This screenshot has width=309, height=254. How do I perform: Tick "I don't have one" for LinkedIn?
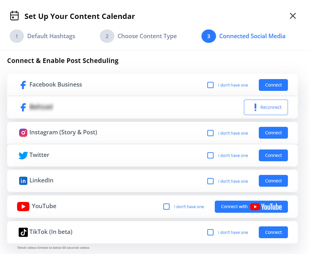click(x=210, y=181)
